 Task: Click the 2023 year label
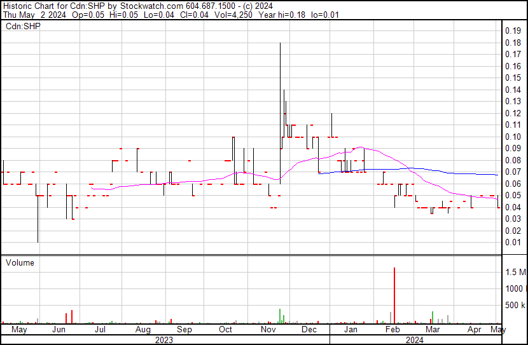coord(163,340)
